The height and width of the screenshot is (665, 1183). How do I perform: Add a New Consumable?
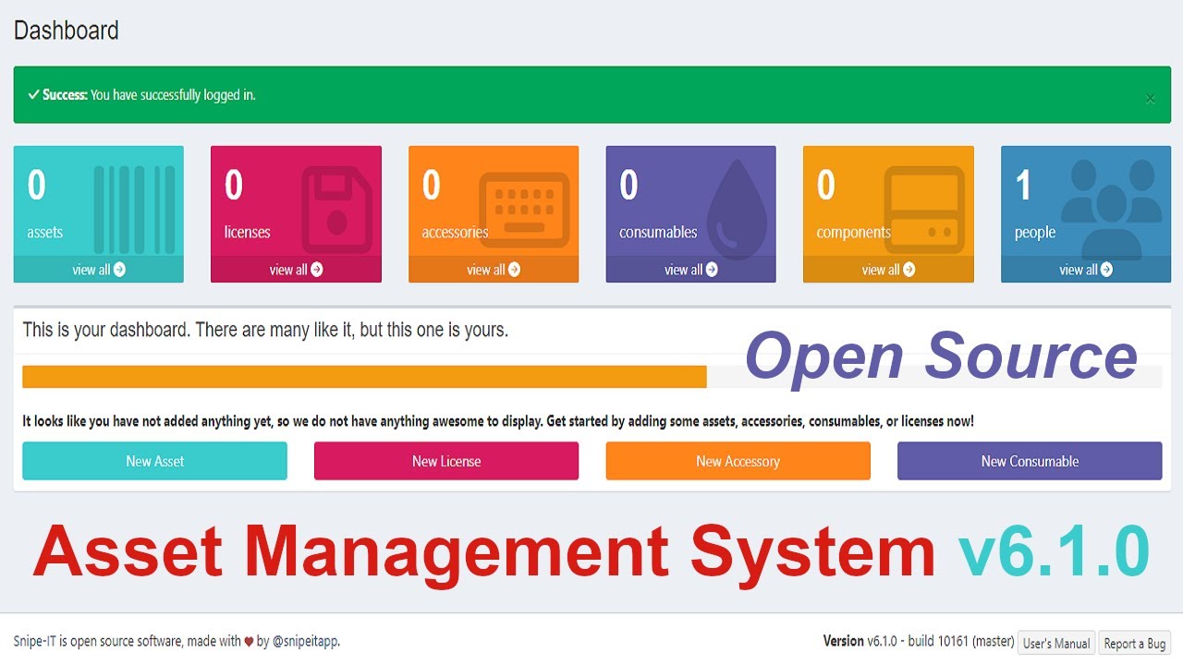(x=1030, y=461)
